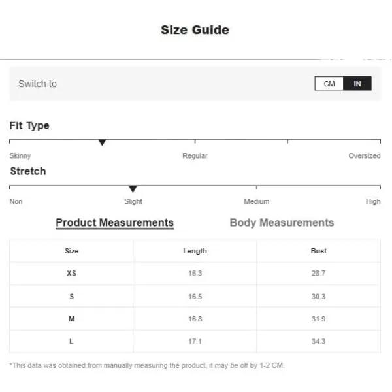Click the High stretch label
The height and width of the screenshot is (392, 392).
pos(373,201)
